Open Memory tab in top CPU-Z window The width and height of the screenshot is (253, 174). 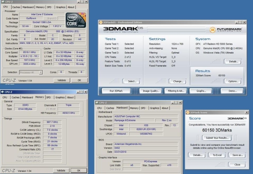click(x=40, y=7)
